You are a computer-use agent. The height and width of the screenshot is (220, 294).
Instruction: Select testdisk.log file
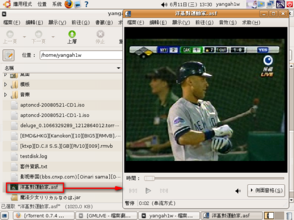pyautogui.click(x=33, y=156)
